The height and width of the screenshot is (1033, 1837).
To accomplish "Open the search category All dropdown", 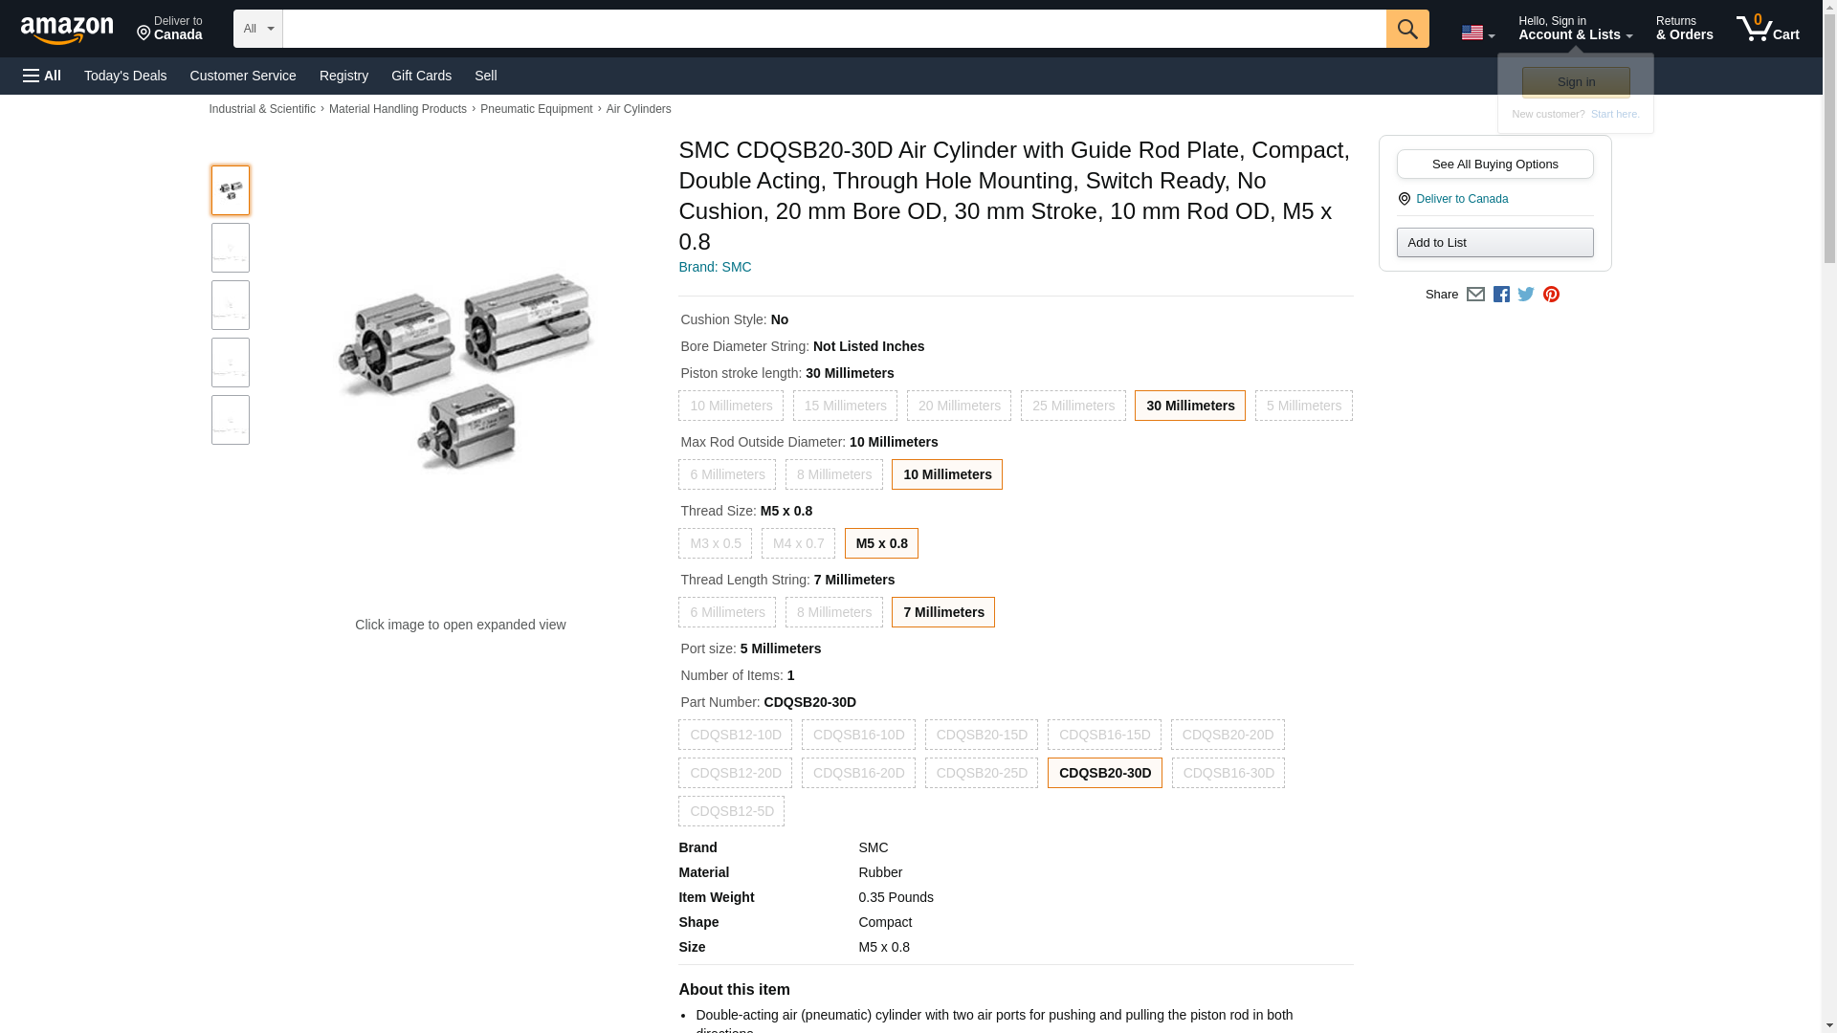I will pos(257,29).
